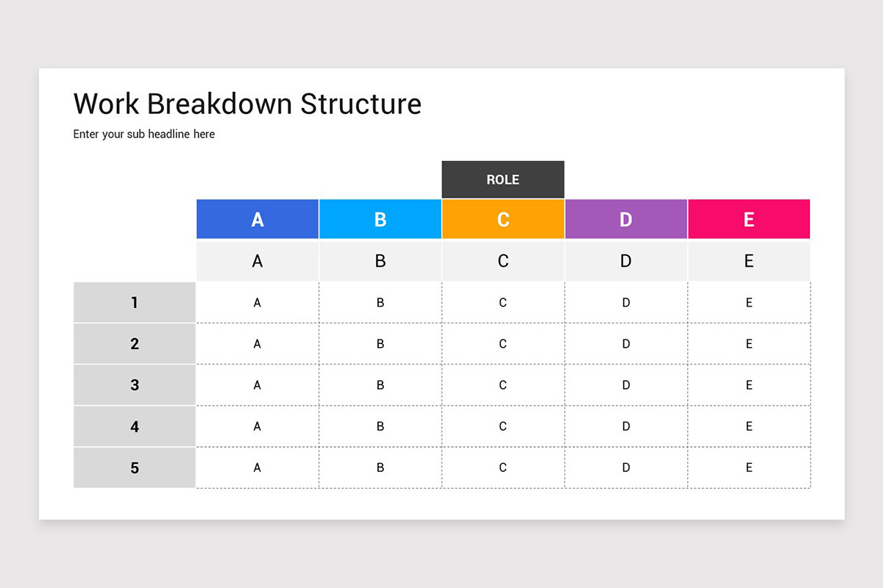This screenshot has width=883, height=588.
Task: Select cell B in row 2
Action: coord(380,343)
